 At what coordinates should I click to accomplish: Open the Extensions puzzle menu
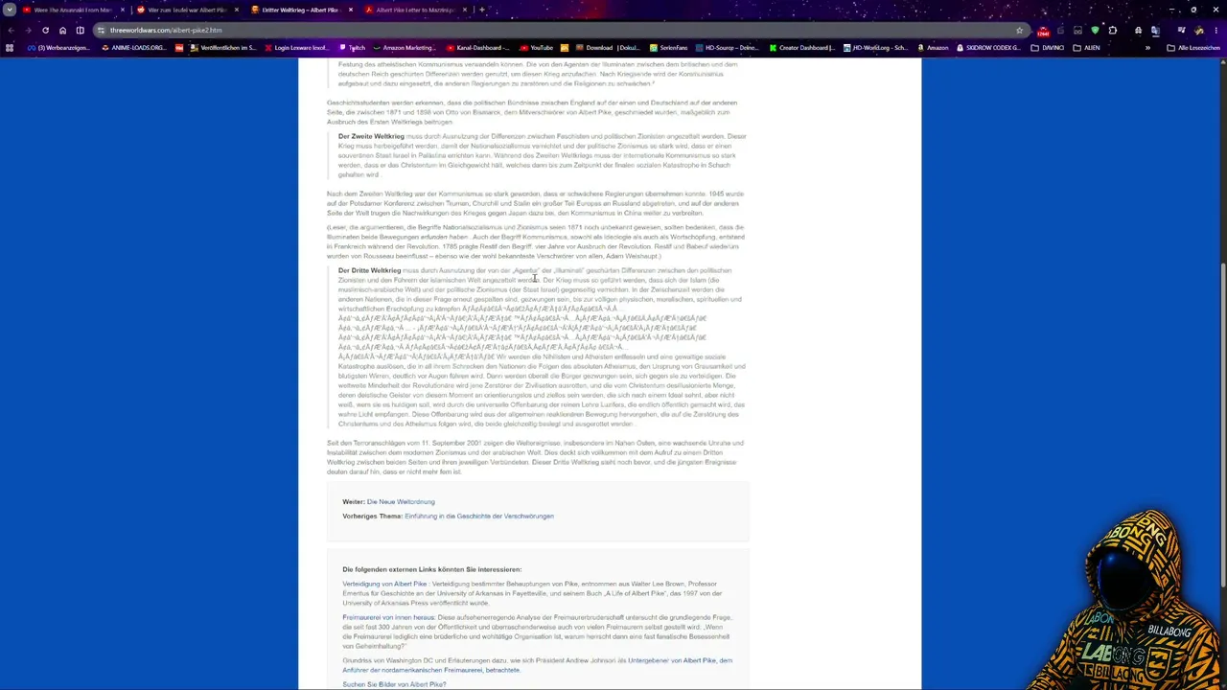coord(1112,30)
